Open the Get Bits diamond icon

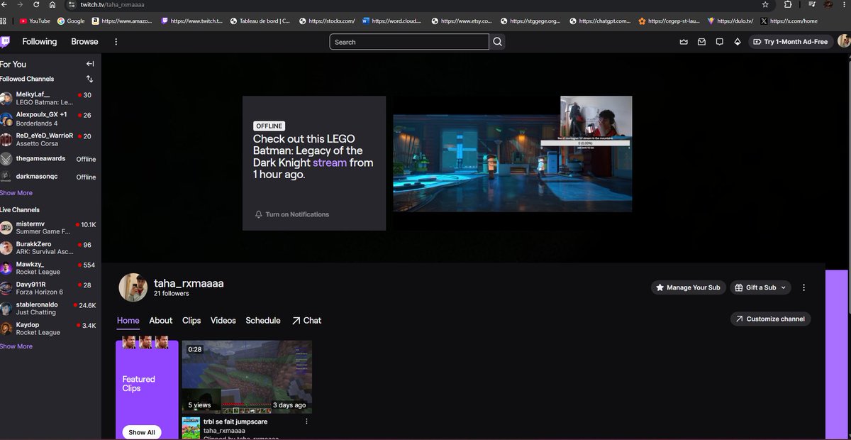pos(737,42)
